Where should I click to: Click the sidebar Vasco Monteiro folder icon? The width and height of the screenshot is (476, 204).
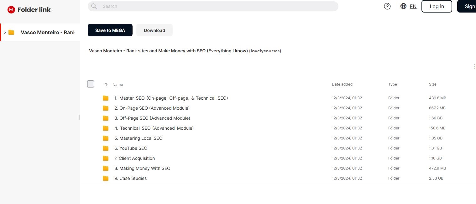(x=12, y=32)
